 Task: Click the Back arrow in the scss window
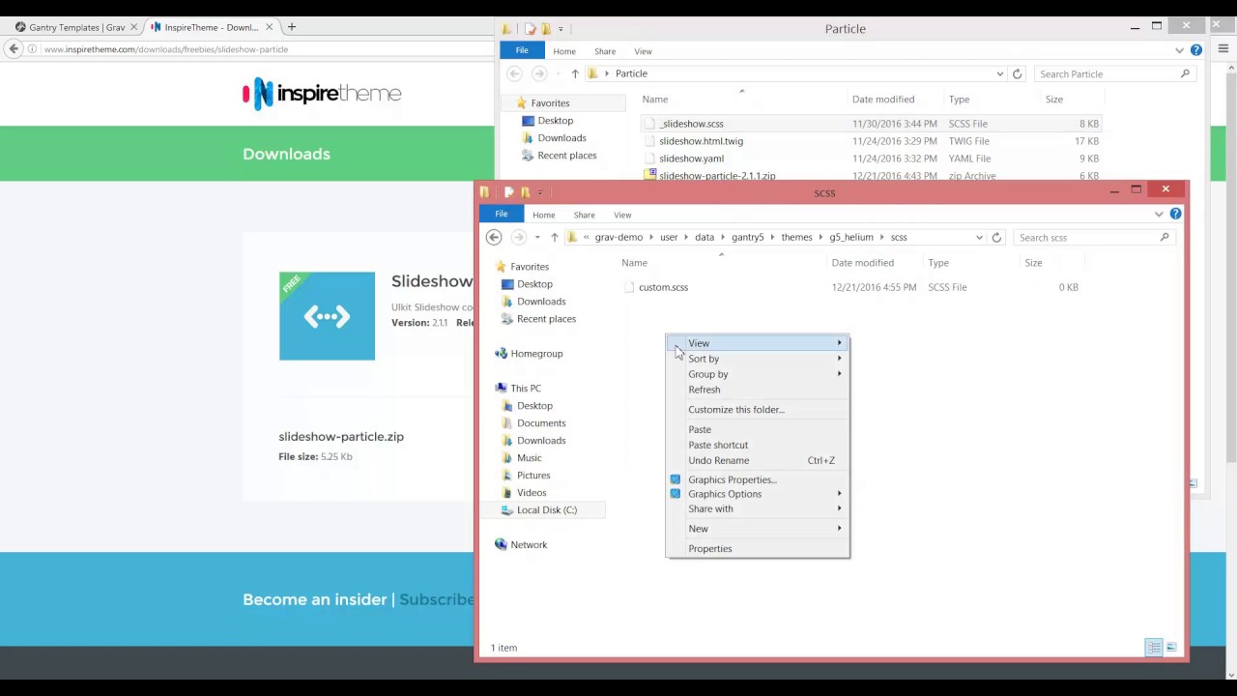pyautogui.click(x=494, y=237)
